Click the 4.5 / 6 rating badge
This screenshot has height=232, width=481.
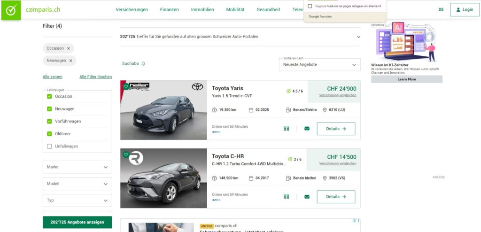pyautogui.click(x=295, y=91)
